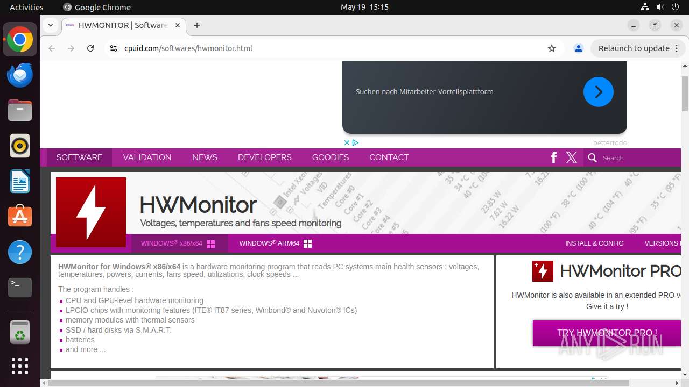This screenshot has height=387, width=689.
Task: Open the SOFTWARE menu
Action: point(79,157)
